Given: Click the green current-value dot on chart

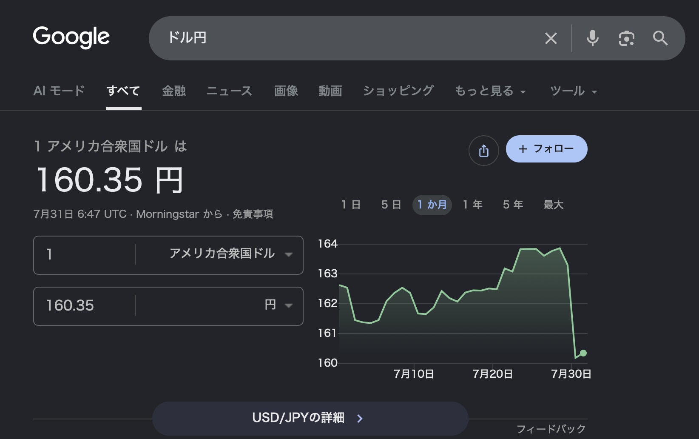Looking at the screenshot, I should [x=583, y=353].
